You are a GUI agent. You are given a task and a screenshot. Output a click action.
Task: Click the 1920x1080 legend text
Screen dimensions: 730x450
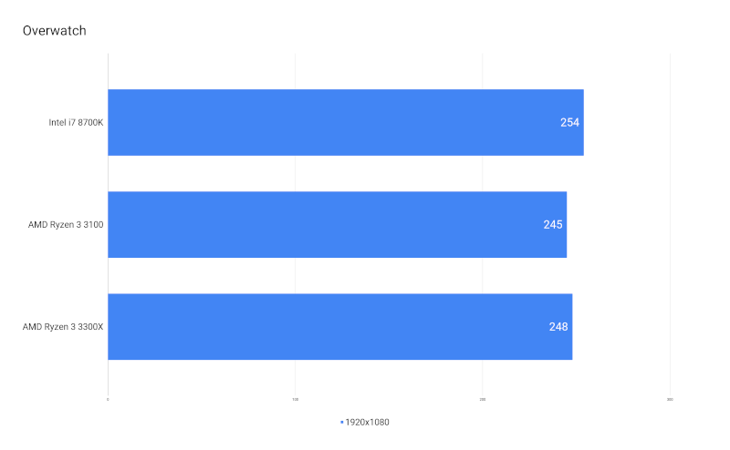(x=368, y=422)
